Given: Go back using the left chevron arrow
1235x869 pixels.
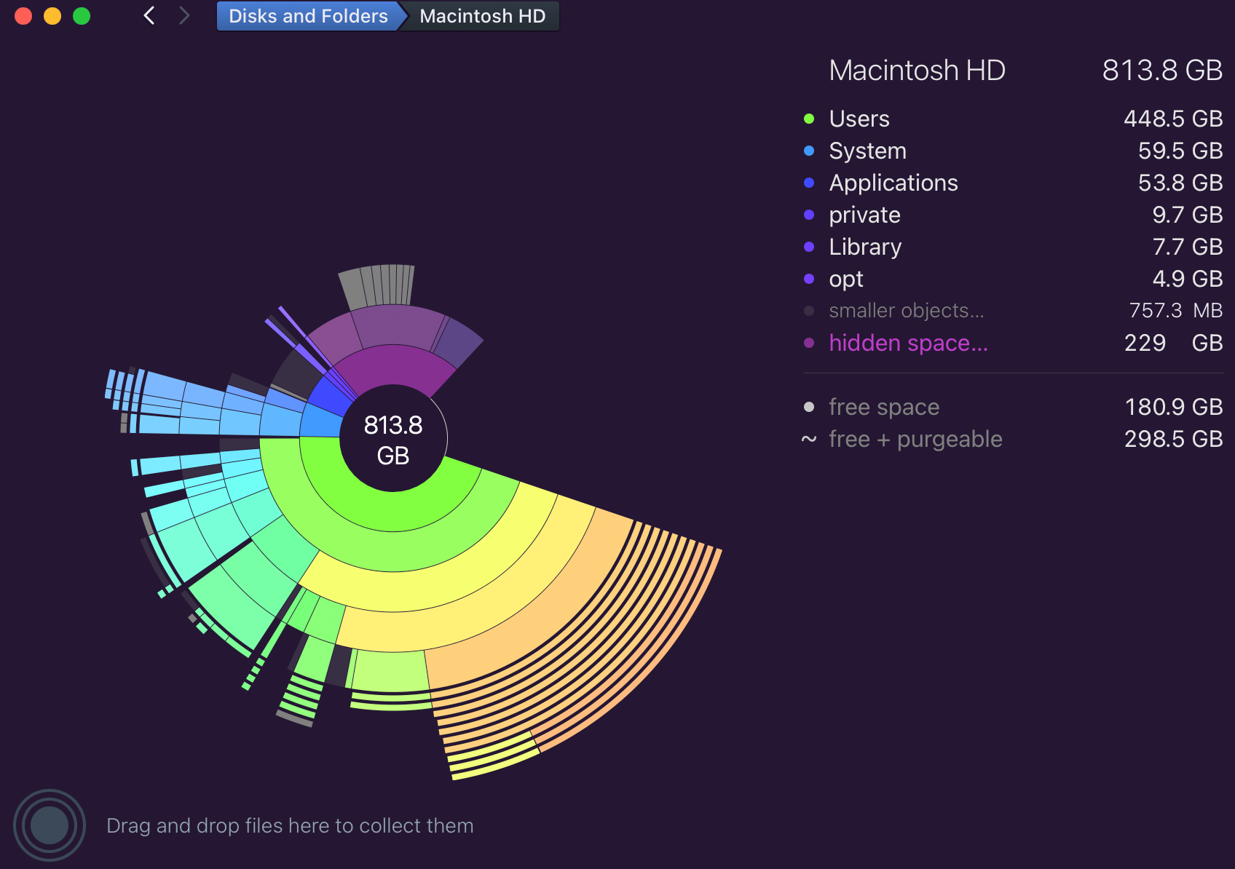Looking at the screenshot, I should [x=149, y=15].
